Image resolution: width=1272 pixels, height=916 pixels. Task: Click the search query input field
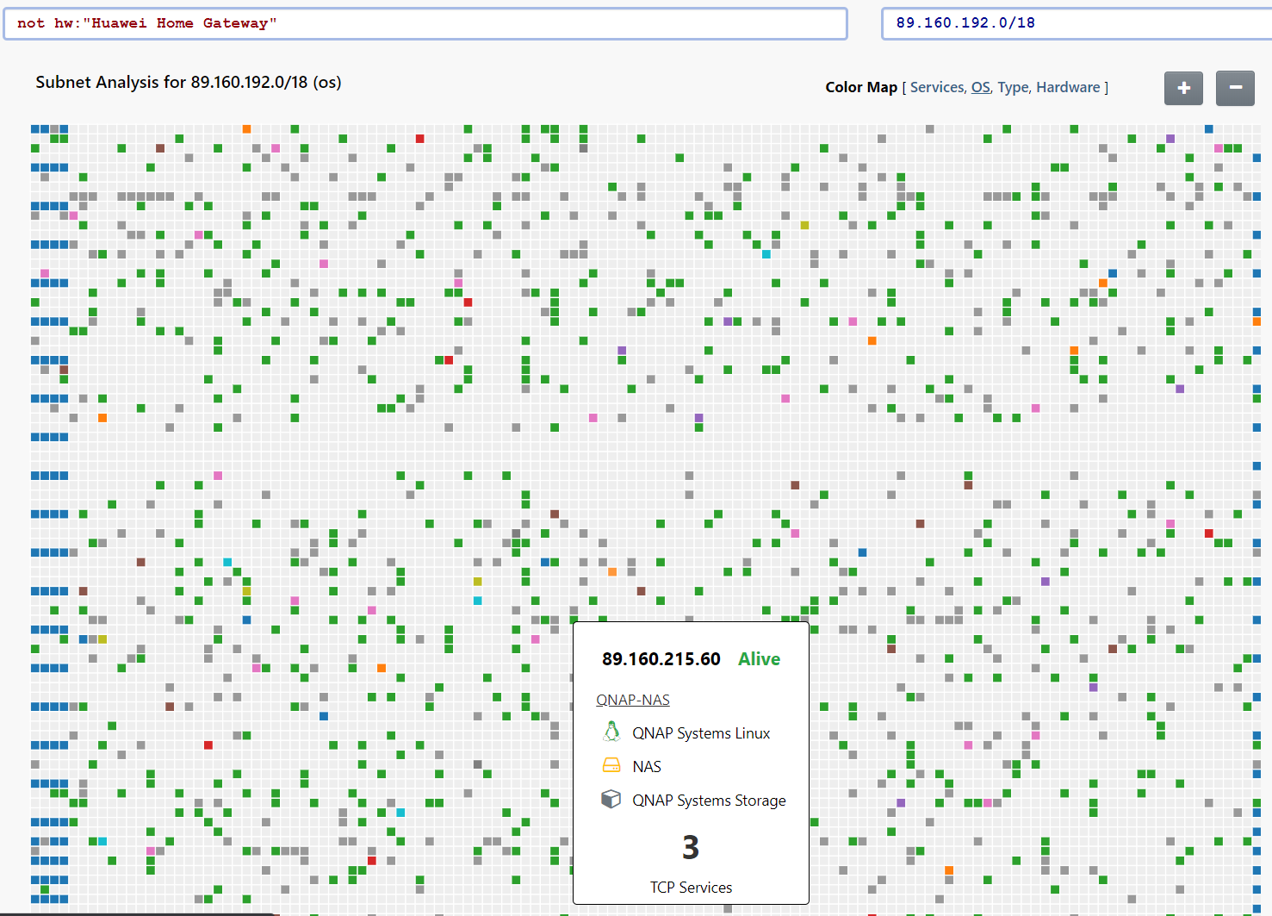click(x=425, y=23)
